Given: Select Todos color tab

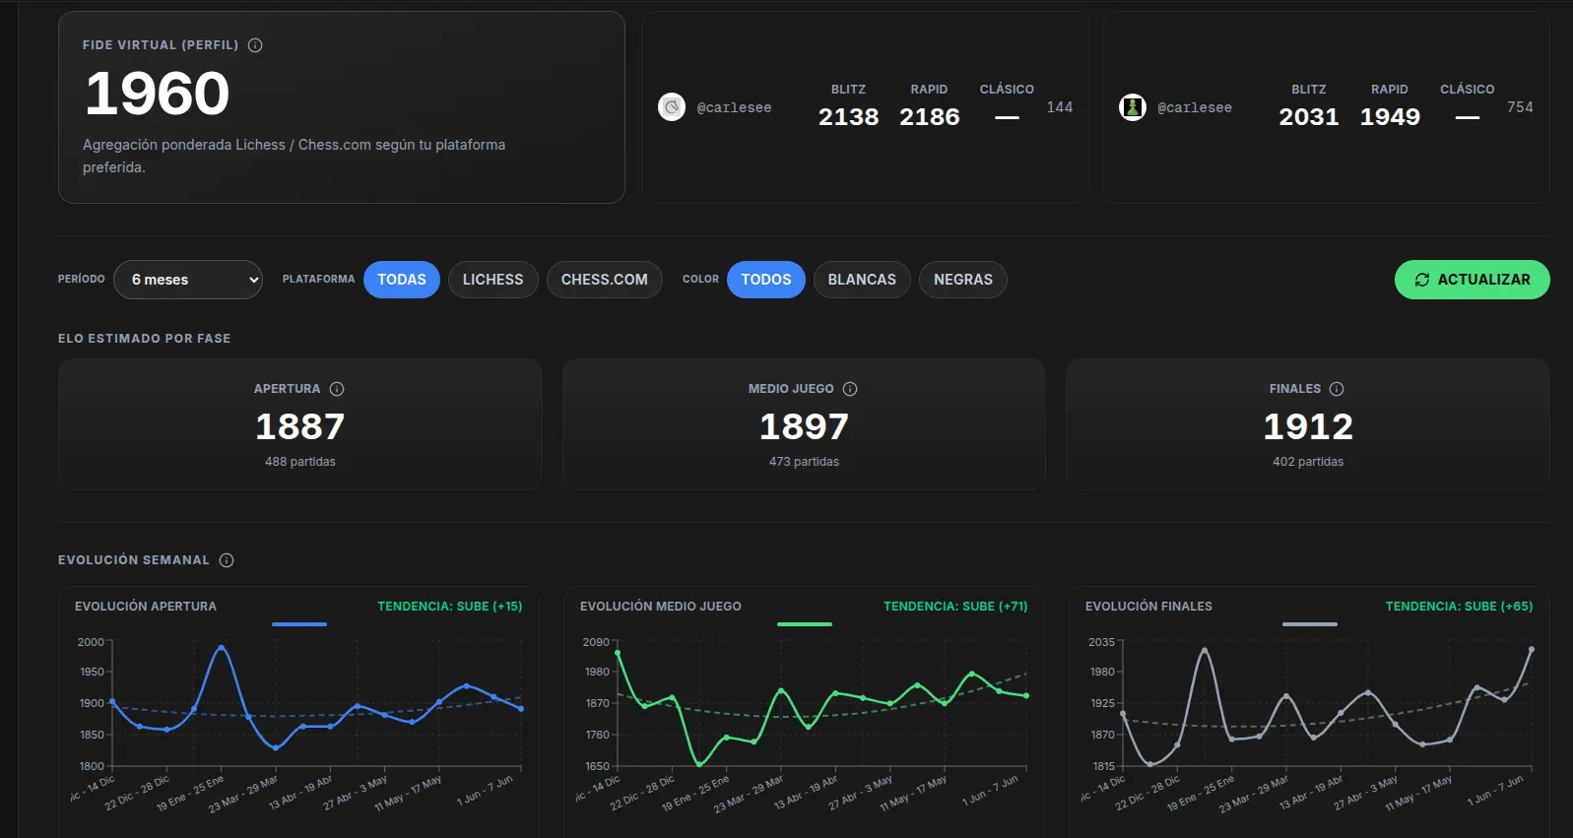Looking at the screenshot, I should click(x=766, y=280).
